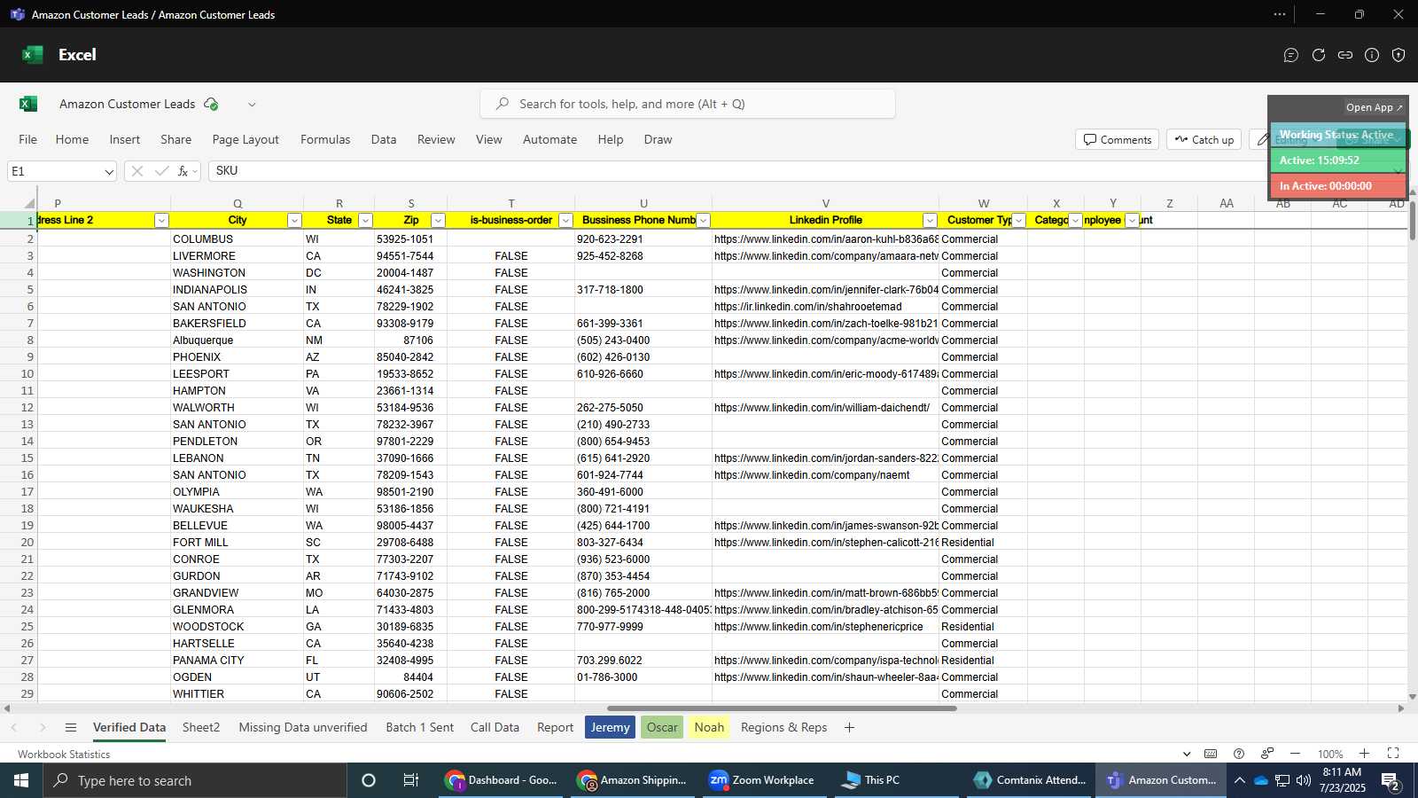Switch to Missing Data unverified sheet
1418x798 pixels.
pyautogui.click(x=303, y=727)
